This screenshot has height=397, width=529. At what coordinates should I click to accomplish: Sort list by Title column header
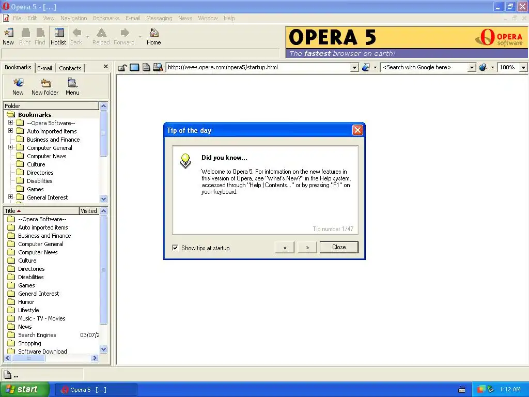[41, 211]
